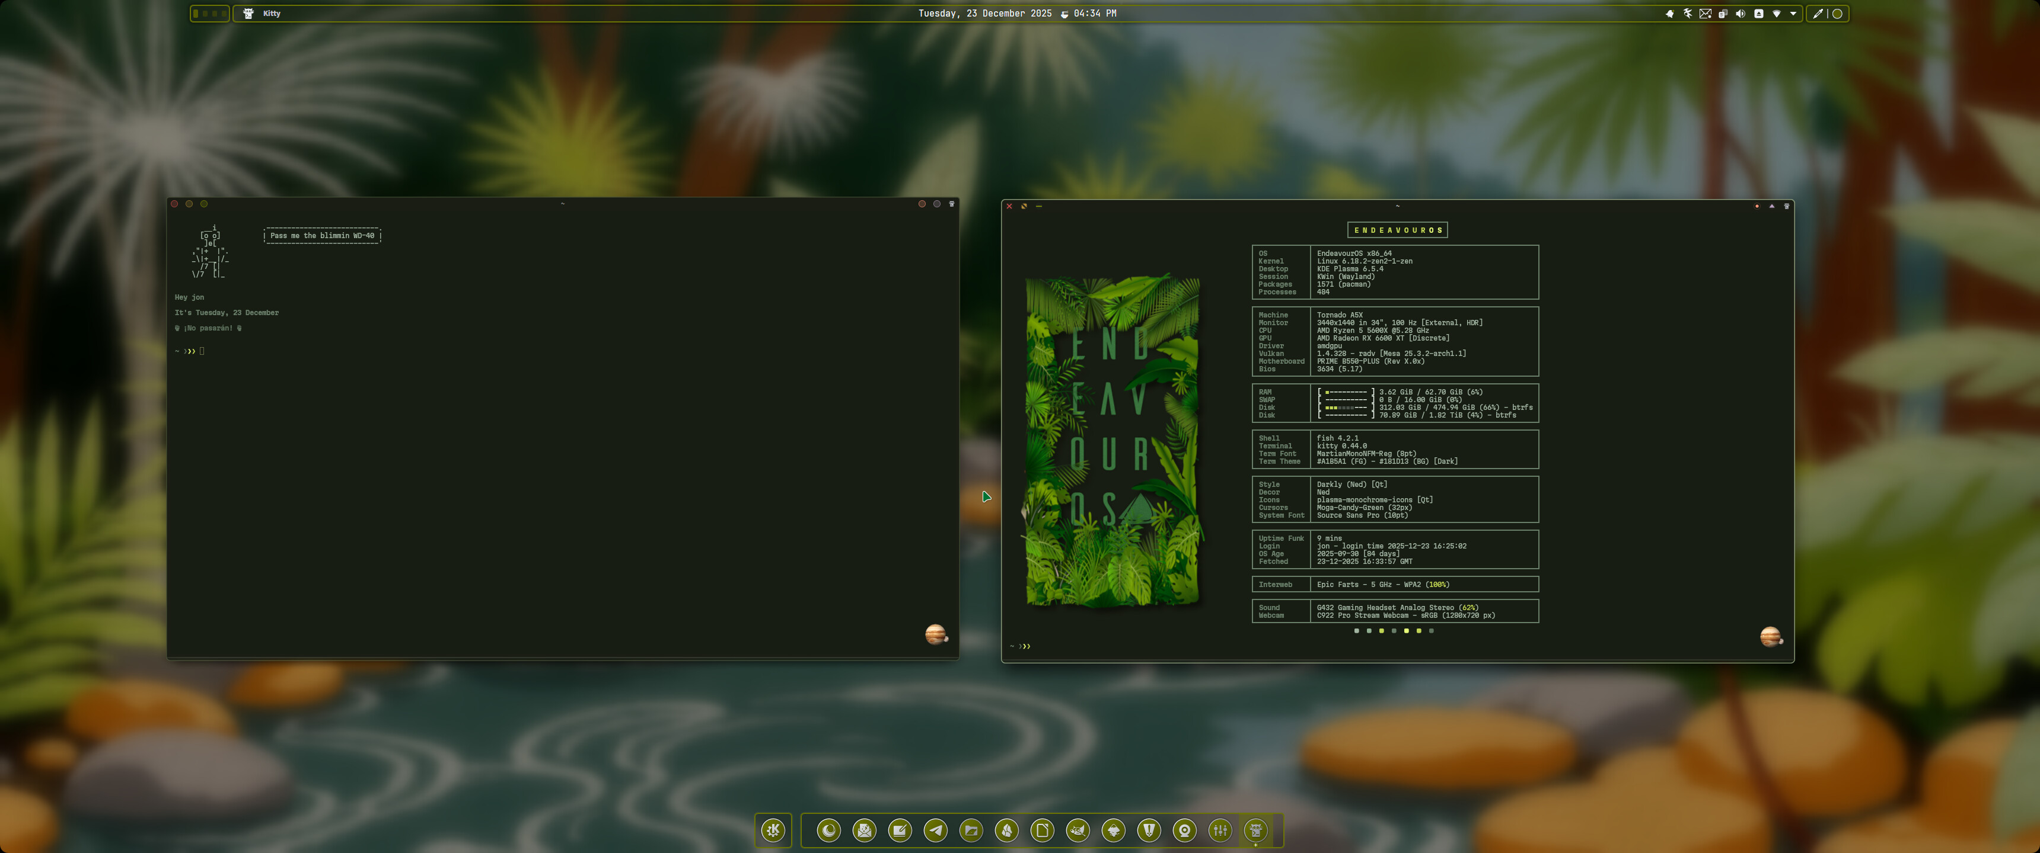
Task: Click the jungle EndeavourOS logo image
Action: [1113, 440]
